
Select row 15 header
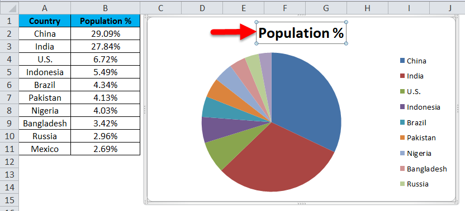pyautogui.click(x=9, y=200)
